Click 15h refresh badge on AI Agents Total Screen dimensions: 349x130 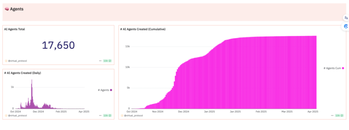[107, 61]
